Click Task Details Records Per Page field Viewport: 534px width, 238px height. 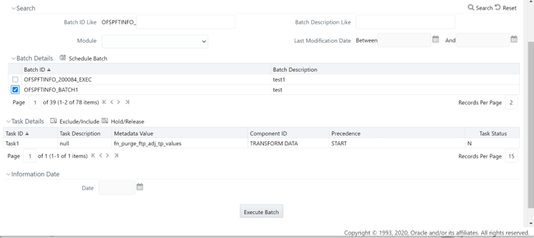coord(511,156)
